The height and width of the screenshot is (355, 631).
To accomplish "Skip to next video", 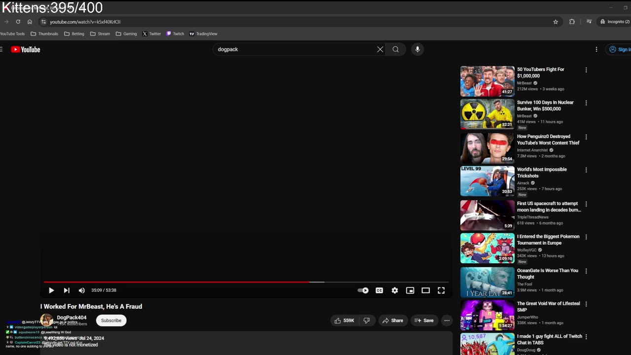I will [67, 290].
